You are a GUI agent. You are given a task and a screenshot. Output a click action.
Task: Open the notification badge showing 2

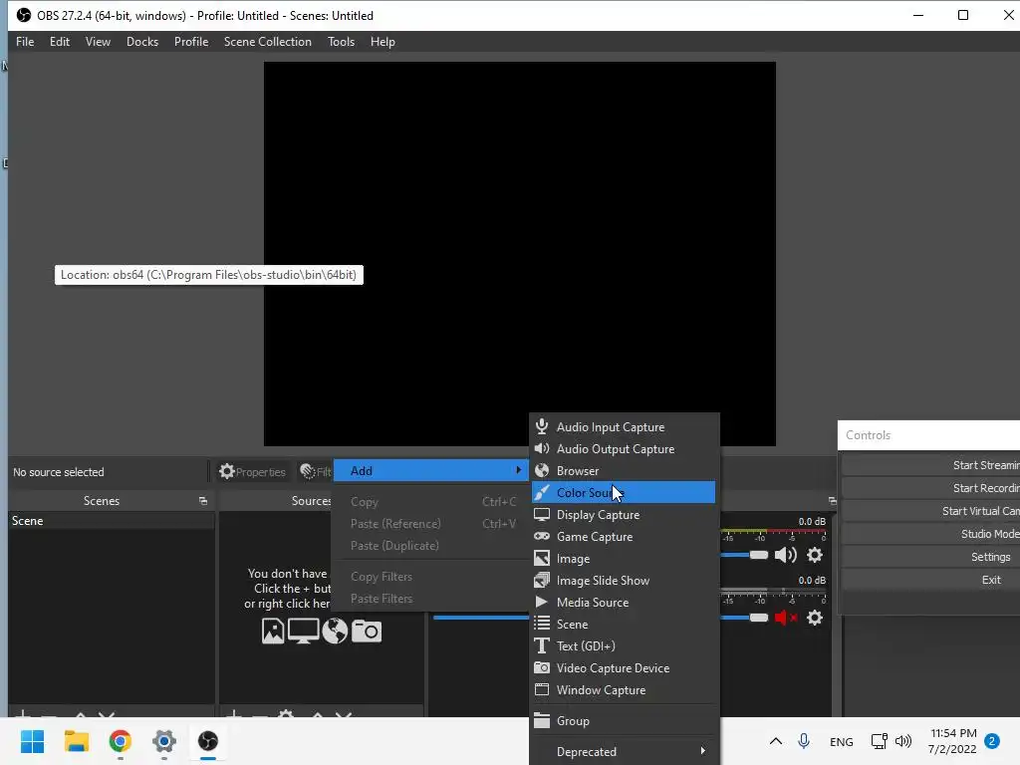coord(992,741)
